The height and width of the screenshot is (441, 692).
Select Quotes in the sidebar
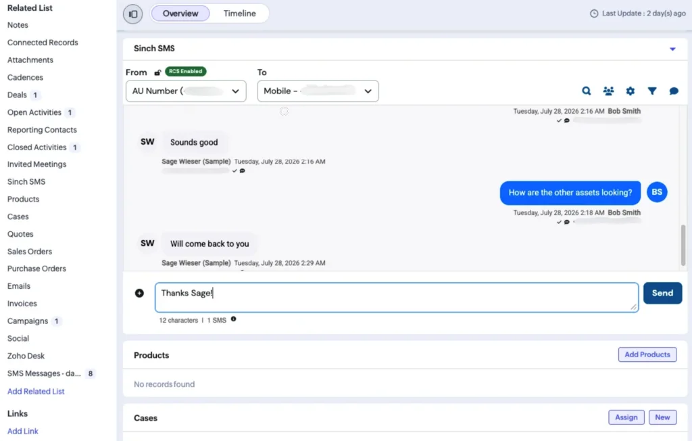point(20,234)
